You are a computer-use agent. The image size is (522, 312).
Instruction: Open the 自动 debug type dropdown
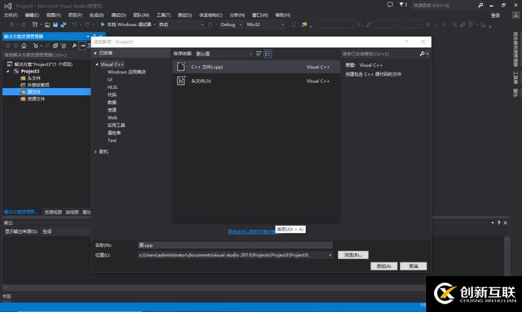click(181, 25)
